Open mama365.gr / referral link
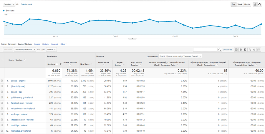Screen dimensions: 265x134 coord(21,131)
